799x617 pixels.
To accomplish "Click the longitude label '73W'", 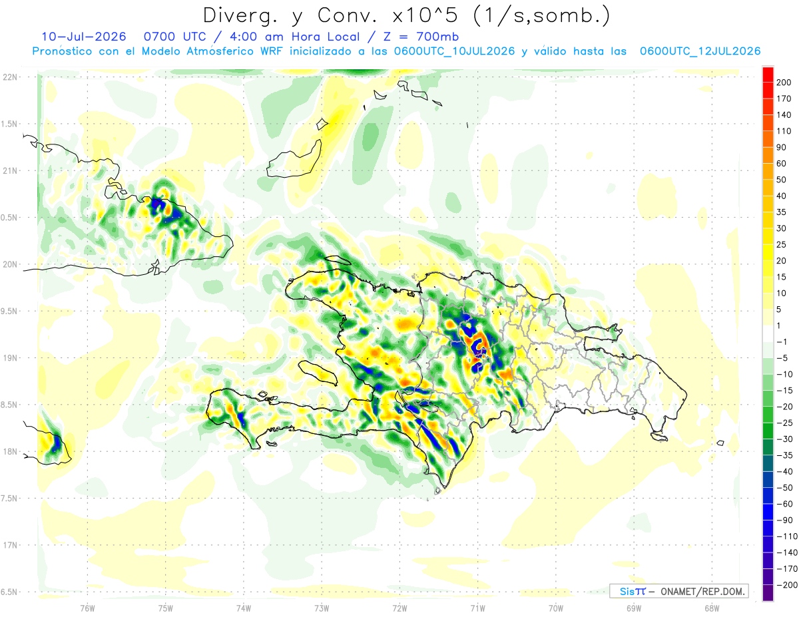I will [322, 608].
